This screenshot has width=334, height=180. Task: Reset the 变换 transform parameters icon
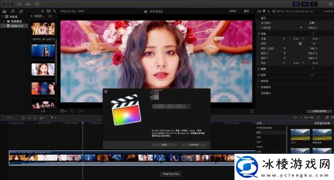coord(313,34)
